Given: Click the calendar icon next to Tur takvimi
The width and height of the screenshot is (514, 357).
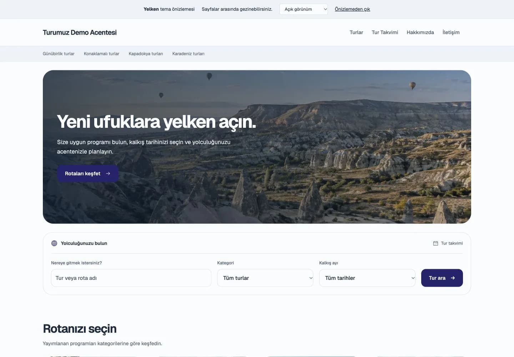Looking at the screenshot, I should tap(435, 243).
